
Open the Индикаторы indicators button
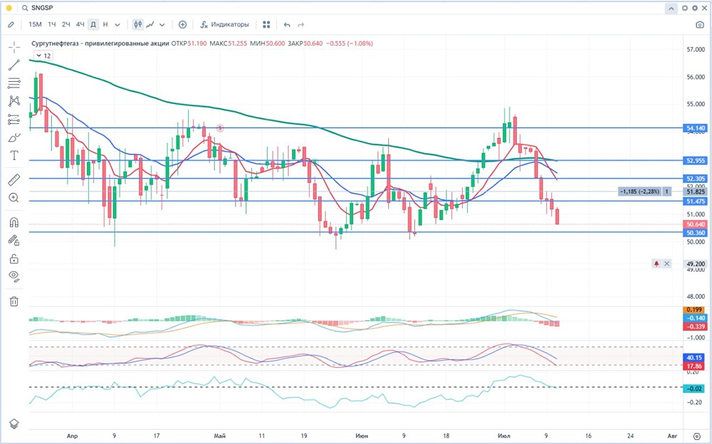(x=224, y=24)
